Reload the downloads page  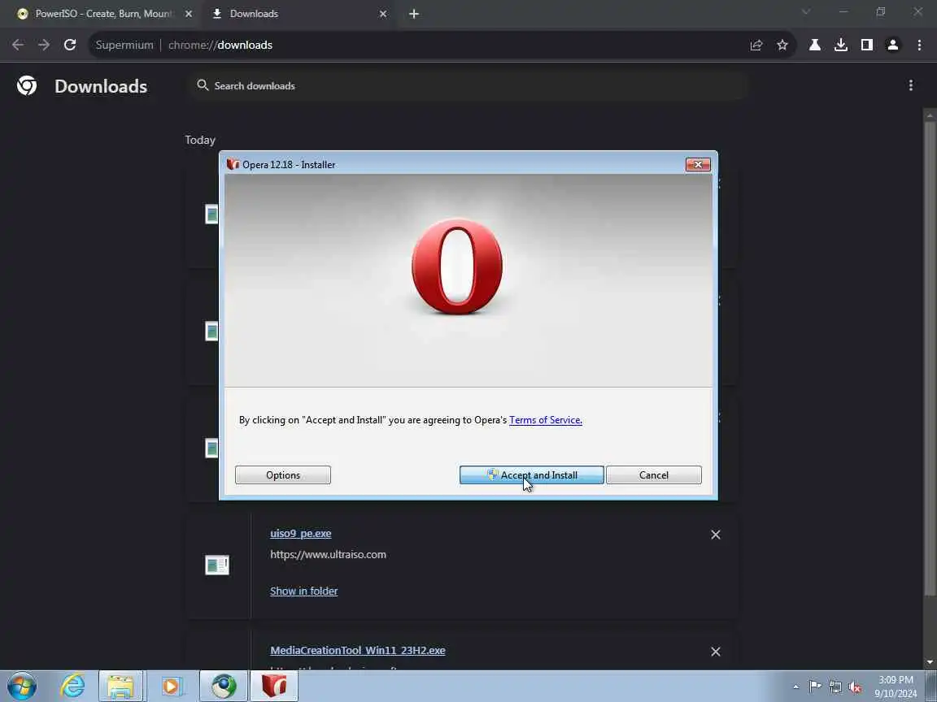[x=70, y=45]
